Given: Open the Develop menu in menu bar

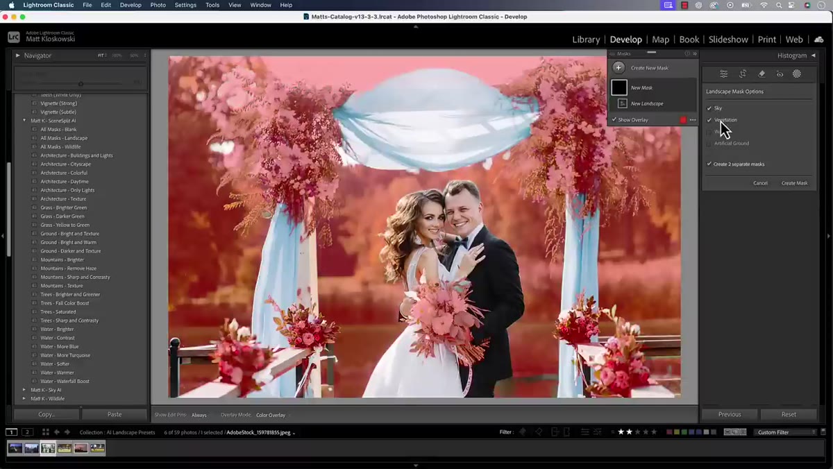Looking at the screenshot, I should 131,5.
